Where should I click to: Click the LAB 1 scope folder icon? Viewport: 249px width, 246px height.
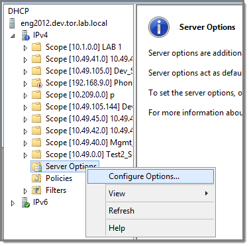36,47
